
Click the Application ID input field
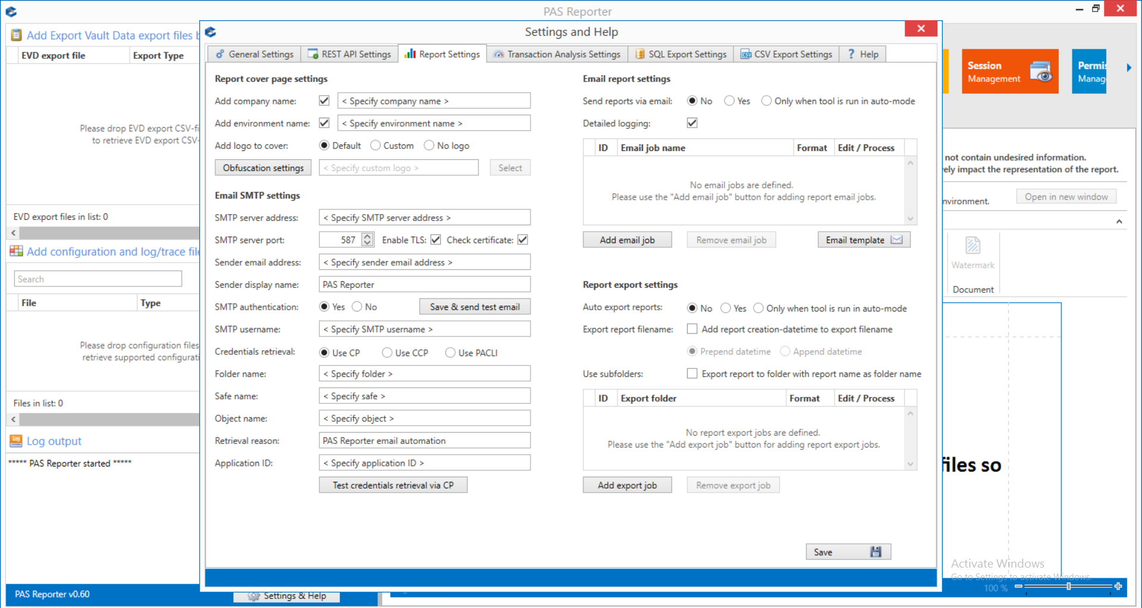[x=425, y=462]
